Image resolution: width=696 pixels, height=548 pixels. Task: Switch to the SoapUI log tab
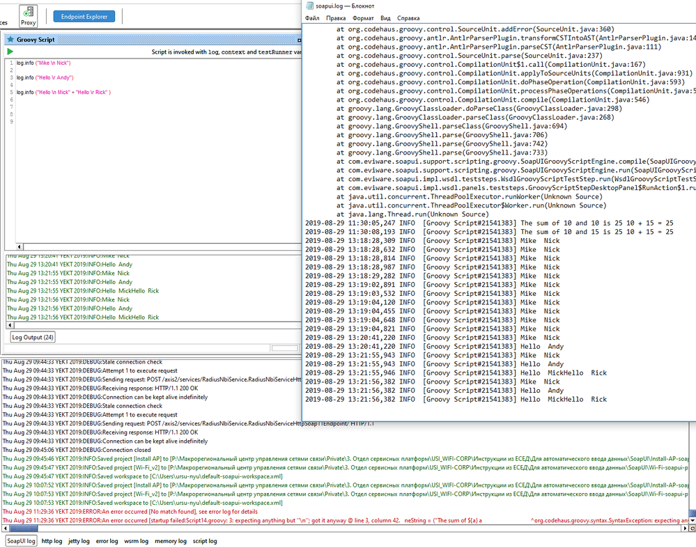click(20, 540)
